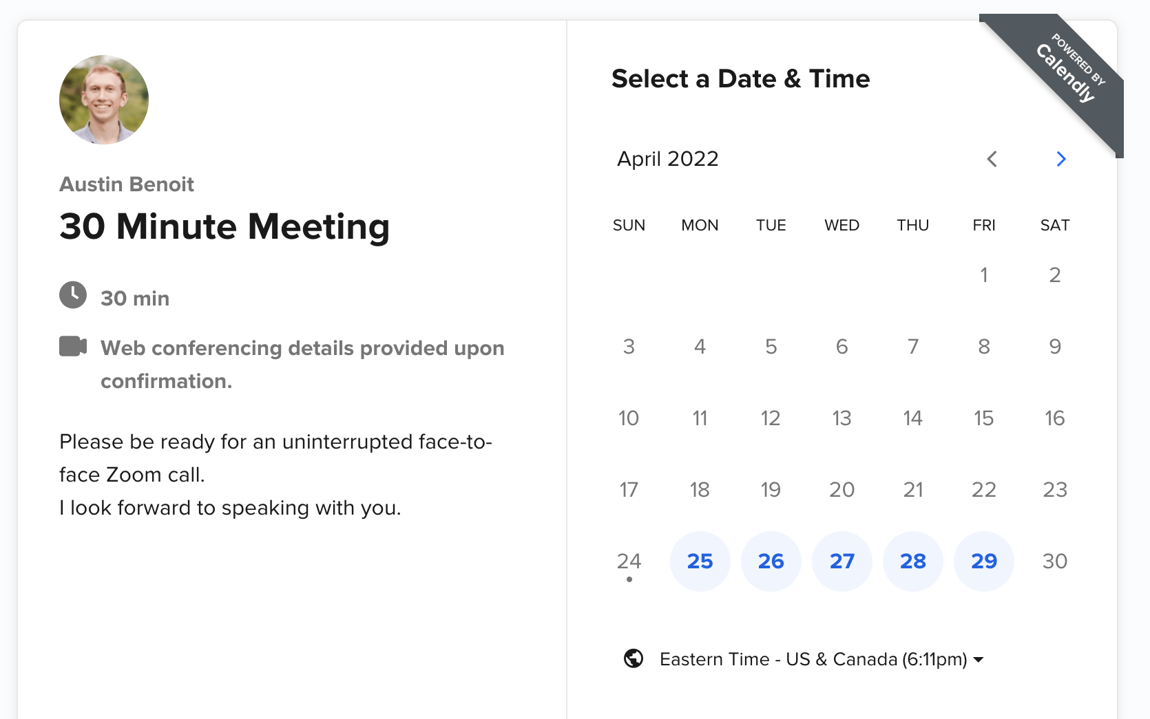
Task: Click the globe time zone icon
Action: coord(634,658)
